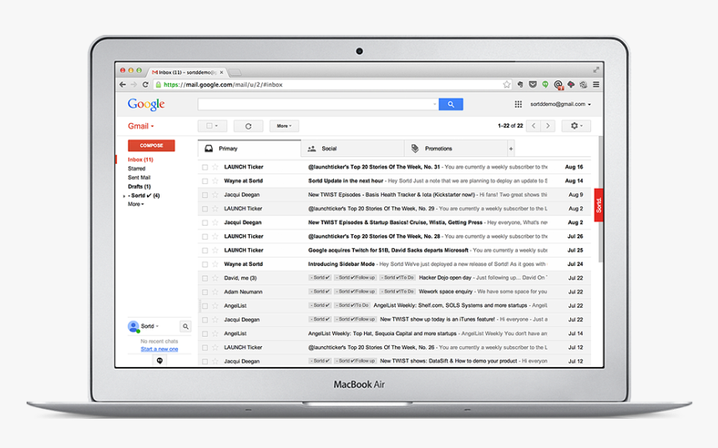718x448 pixels.
Task: Expand the Sortd label tree arrow
Action: [x=124, y=196]
